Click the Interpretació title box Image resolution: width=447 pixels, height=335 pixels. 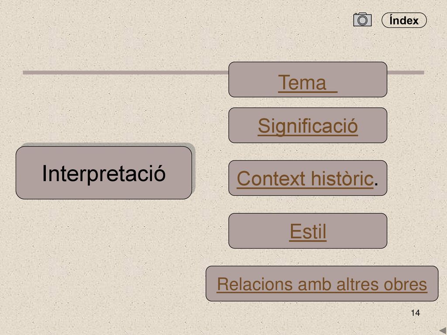coord(104,173)
